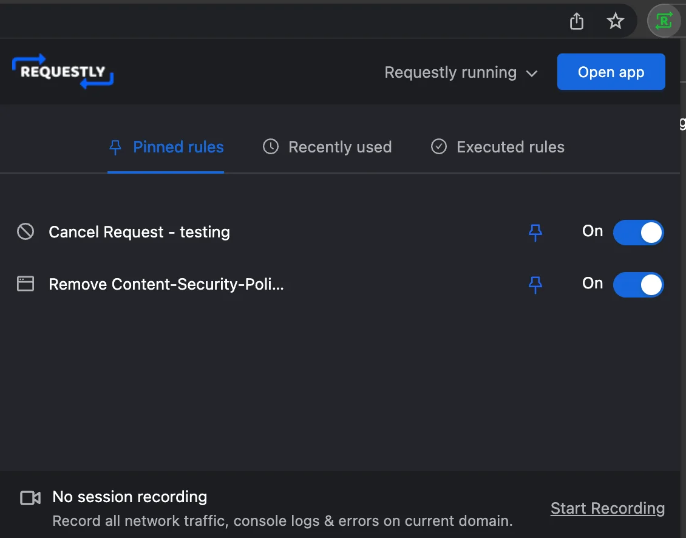The width and height of the screenshot is (686, 538).
Task: Click the pin icon on Pinned rules tab
Action: coord(115,148)
